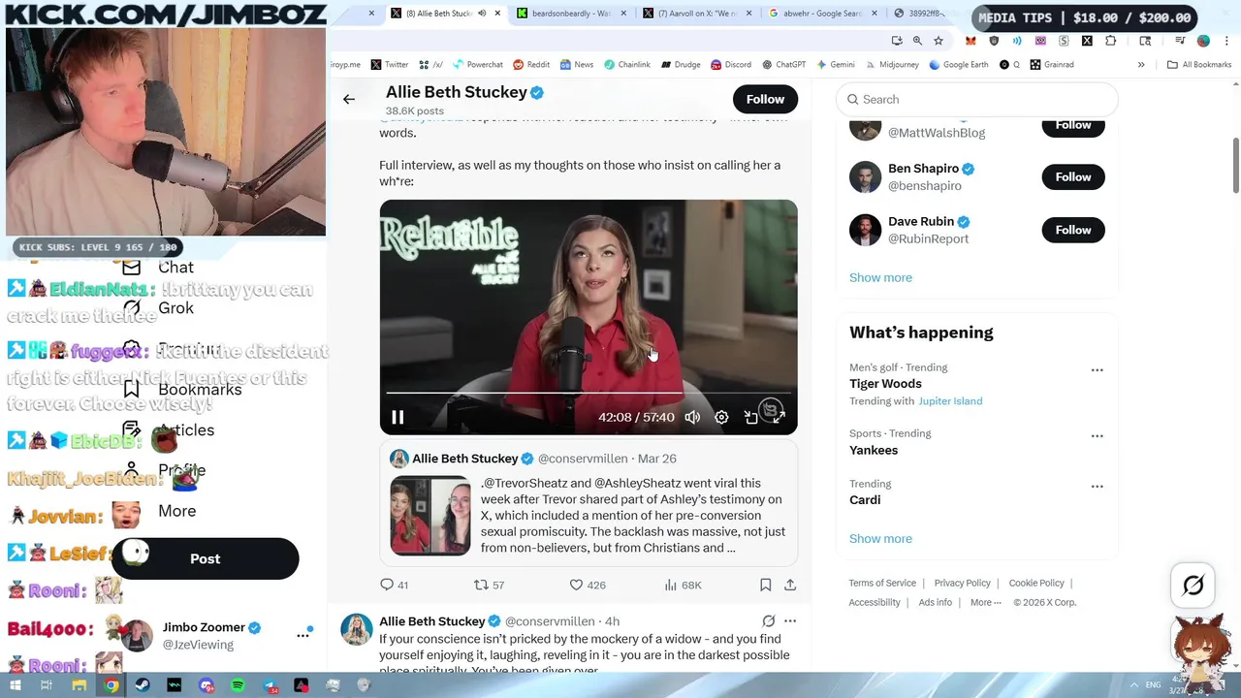The height and width of the screenshot is (698, 1241).
Task: Open more options on the 4h post
Action: (790, 620)
